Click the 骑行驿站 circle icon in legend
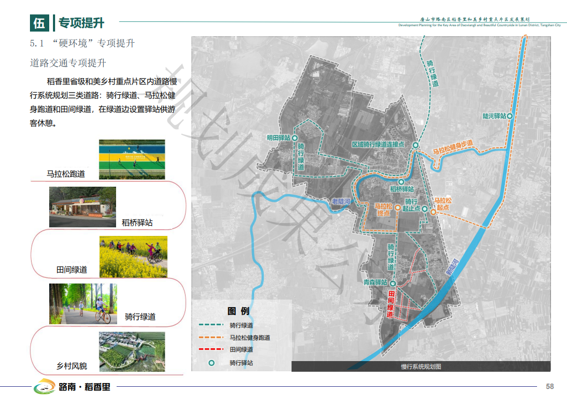Viewport: 567px width, 398px height. coord(212,363)
